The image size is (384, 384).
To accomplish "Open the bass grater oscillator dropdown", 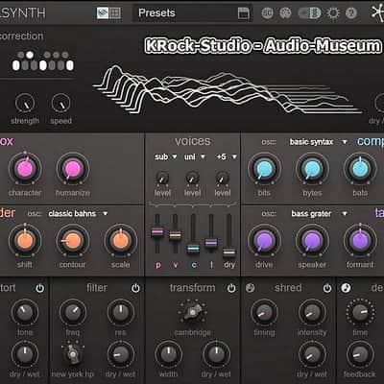I will [x=319, y=213].
